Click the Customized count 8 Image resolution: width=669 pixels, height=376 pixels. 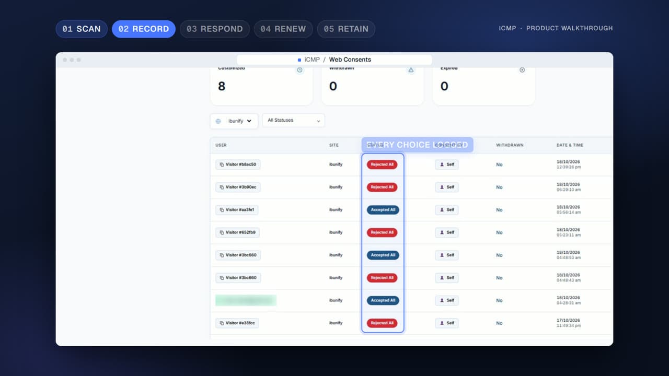(x=222, y=87)
